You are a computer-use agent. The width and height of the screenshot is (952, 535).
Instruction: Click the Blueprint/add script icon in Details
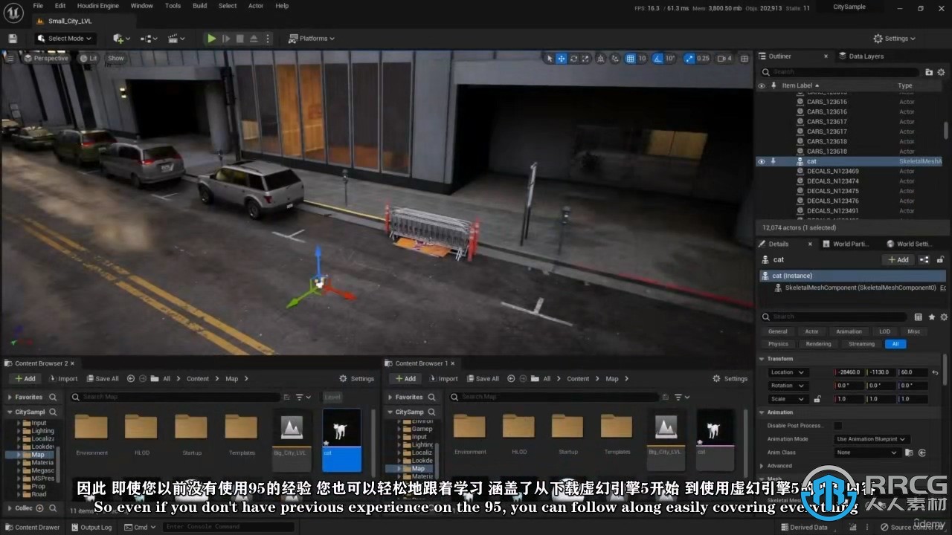[x=924, y=260]
